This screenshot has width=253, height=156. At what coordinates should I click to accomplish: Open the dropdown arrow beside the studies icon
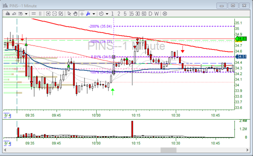coord(26,14)
